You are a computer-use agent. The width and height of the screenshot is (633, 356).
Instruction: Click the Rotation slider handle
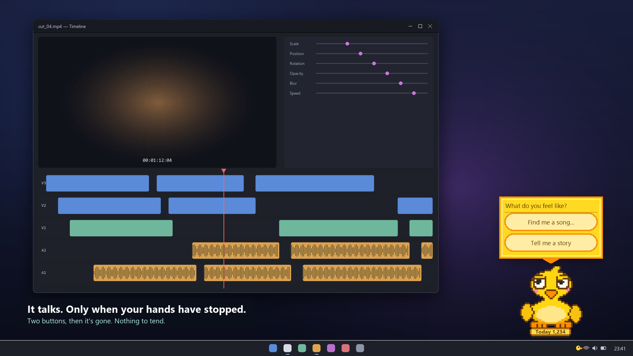pos(374,63)
